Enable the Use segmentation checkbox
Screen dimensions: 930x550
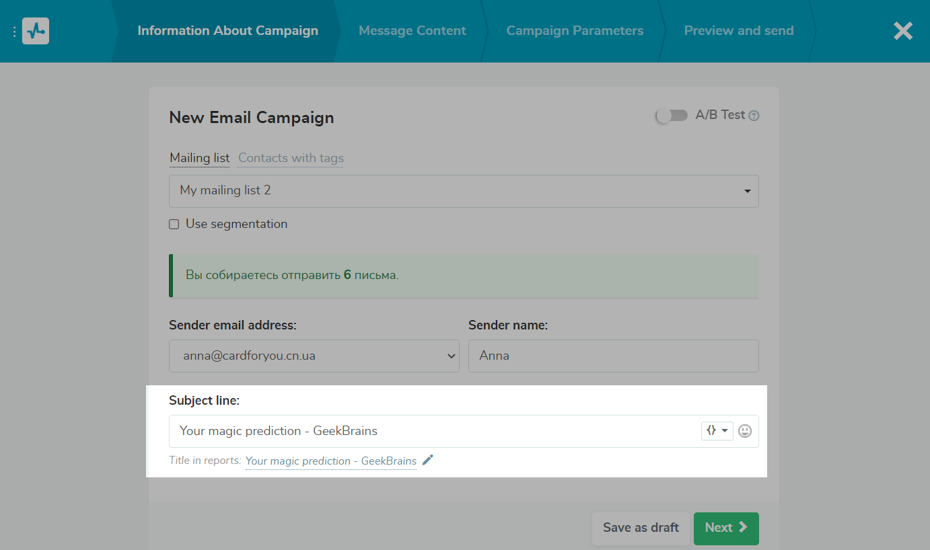(174, 225)
